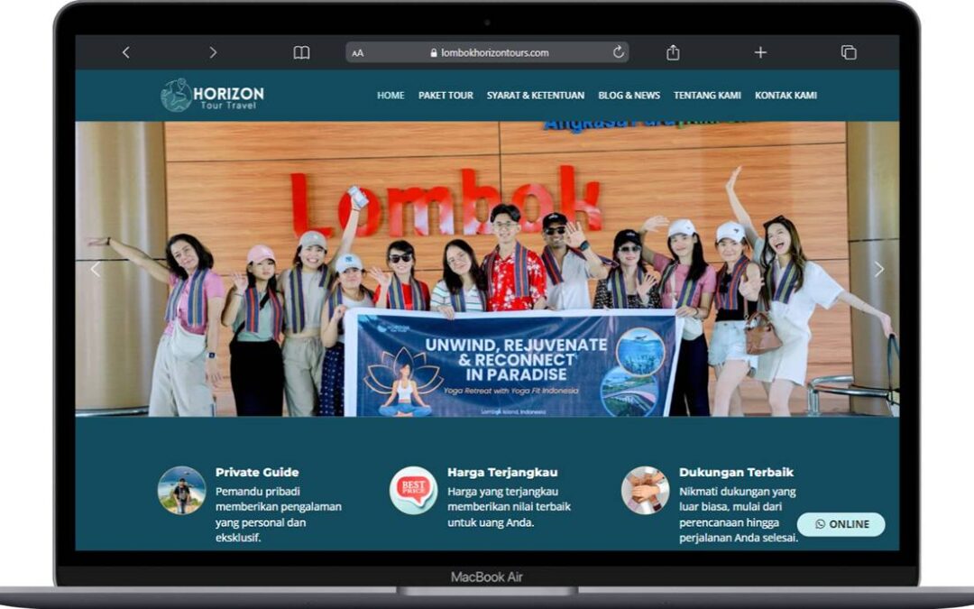
Task: Click the Private Guide heading
Action: pos(257,472)
